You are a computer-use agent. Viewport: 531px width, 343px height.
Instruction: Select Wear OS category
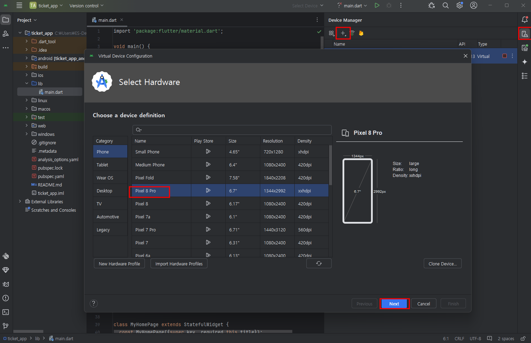click(110, 178)
